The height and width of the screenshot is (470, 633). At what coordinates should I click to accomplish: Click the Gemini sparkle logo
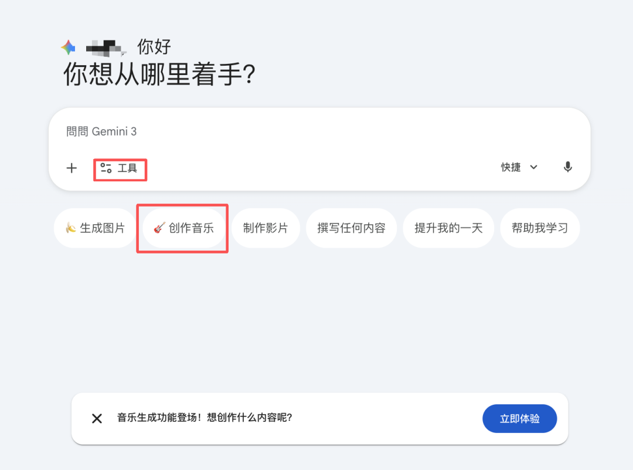click(x=68, y=48)
